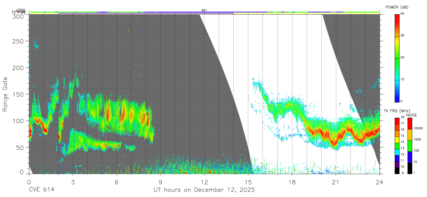
Task: Click the 50 tick on Range Gate axis
Action: click(x=20, y=147)
